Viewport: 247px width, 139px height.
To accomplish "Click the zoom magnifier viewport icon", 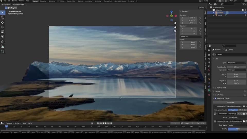I will click(175, 23).
